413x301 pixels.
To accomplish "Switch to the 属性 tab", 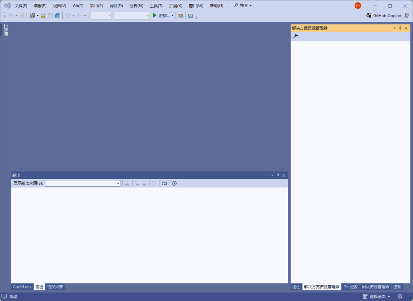I will coord(296,287).
